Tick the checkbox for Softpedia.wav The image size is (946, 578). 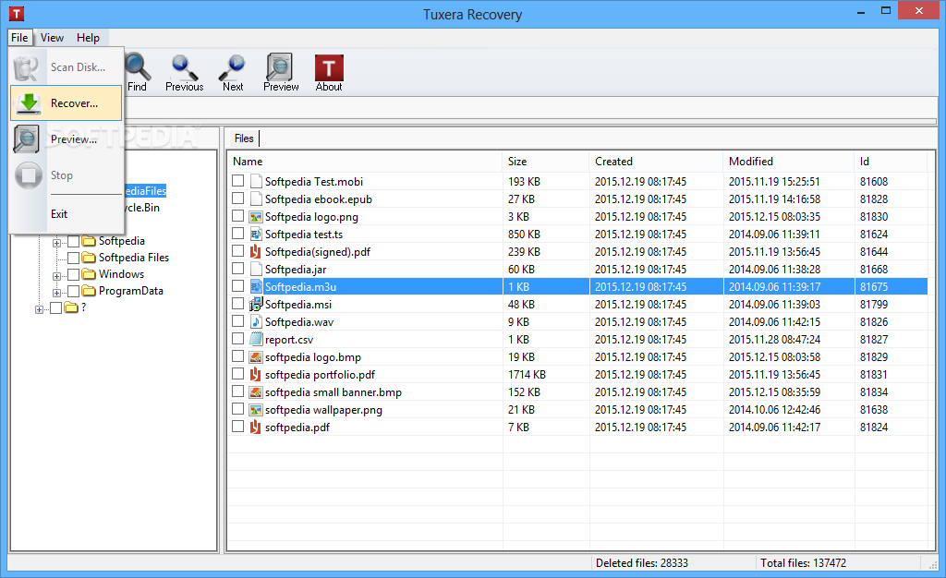coord(237,320)
